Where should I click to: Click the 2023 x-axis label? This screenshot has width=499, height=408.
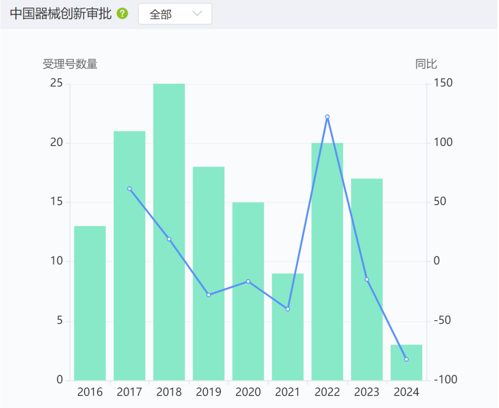pyautogui.click(x=367, y=392)
